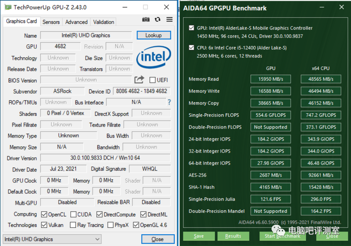Click the Driver Version text field
The width and height of the screenshot is (351, 246).
(x=105, y=158)
